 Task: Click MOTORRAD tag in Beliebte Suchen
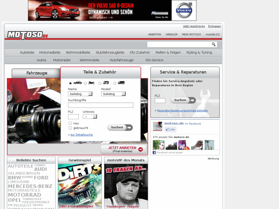pos(25,195)
